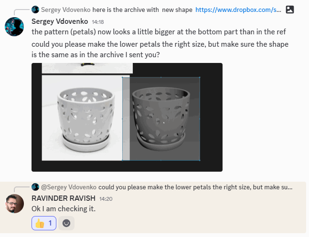Click the 14:18 message timestamp
The image size is (309, 237).
point(98,22)
